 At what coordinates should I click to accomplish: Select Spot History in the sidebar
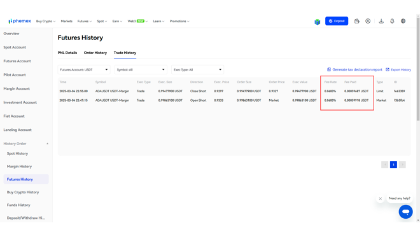[x=17, y=153]
